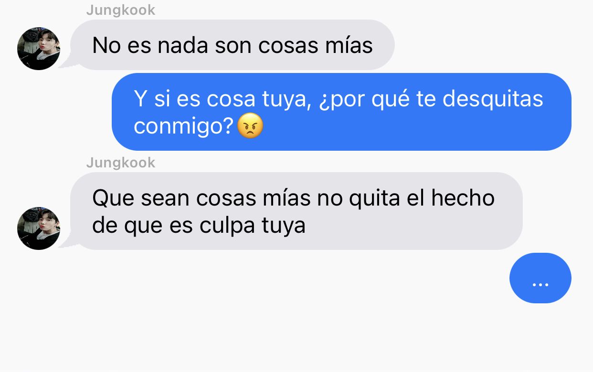
Task: Select the blue 'Y si es cosa tuya' message
Action: click(341, 112)
